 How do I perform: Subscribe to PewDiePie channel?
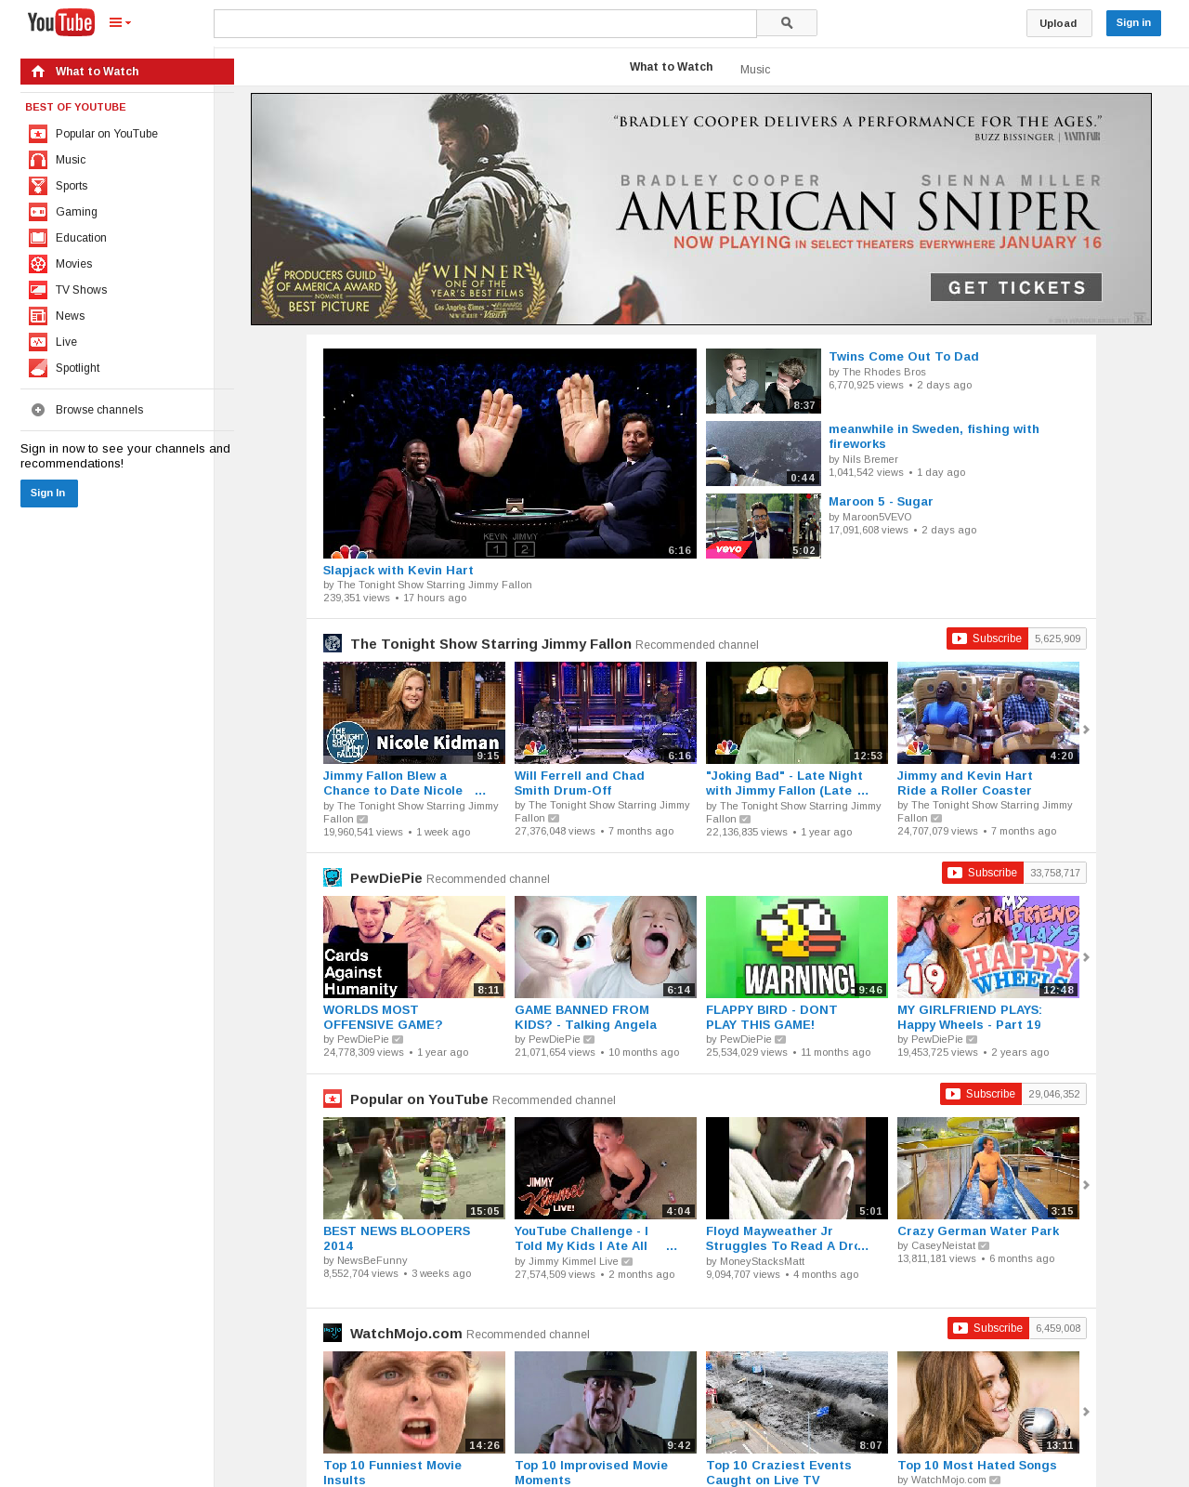(983, 873)
